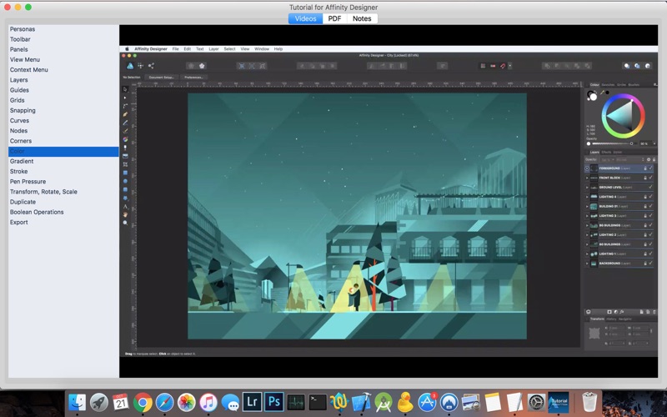Select the Transparency tool

click(125, 148)
